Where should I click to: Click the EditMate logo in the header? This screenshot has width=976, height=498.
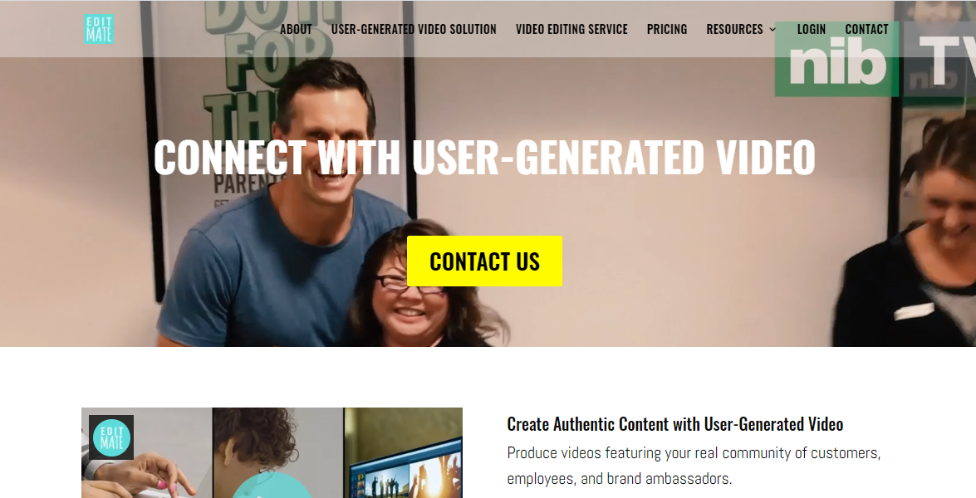pos(99,29)
